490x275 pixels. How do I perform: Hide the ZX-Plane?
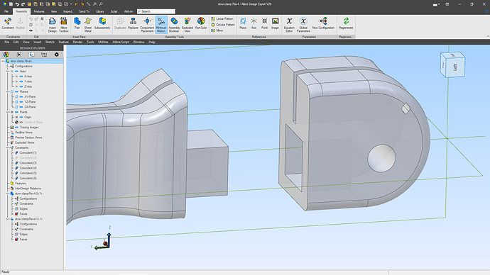click(21, 107)
